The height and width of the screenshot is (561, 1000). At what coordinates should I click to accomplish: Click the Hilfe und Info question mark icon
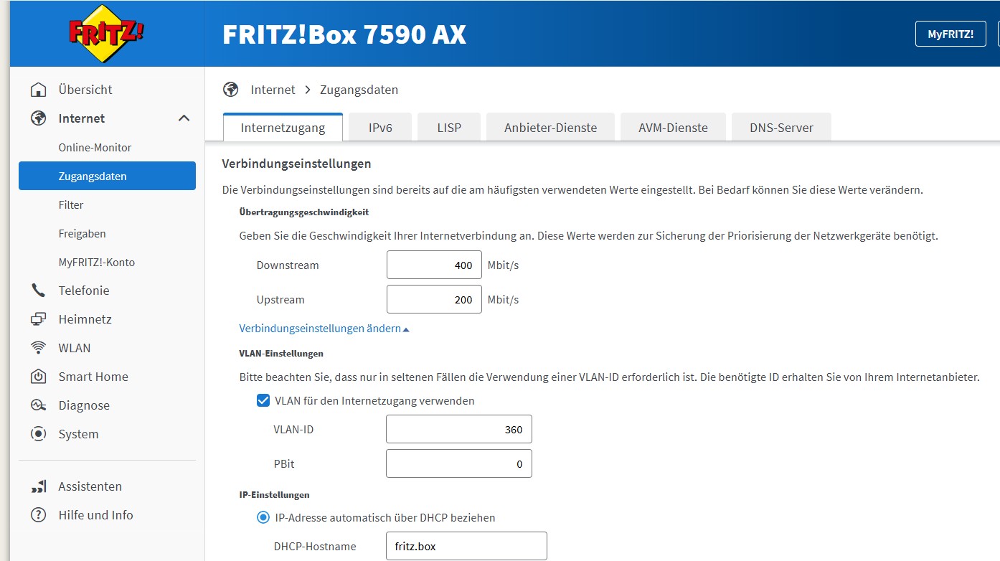38,515
